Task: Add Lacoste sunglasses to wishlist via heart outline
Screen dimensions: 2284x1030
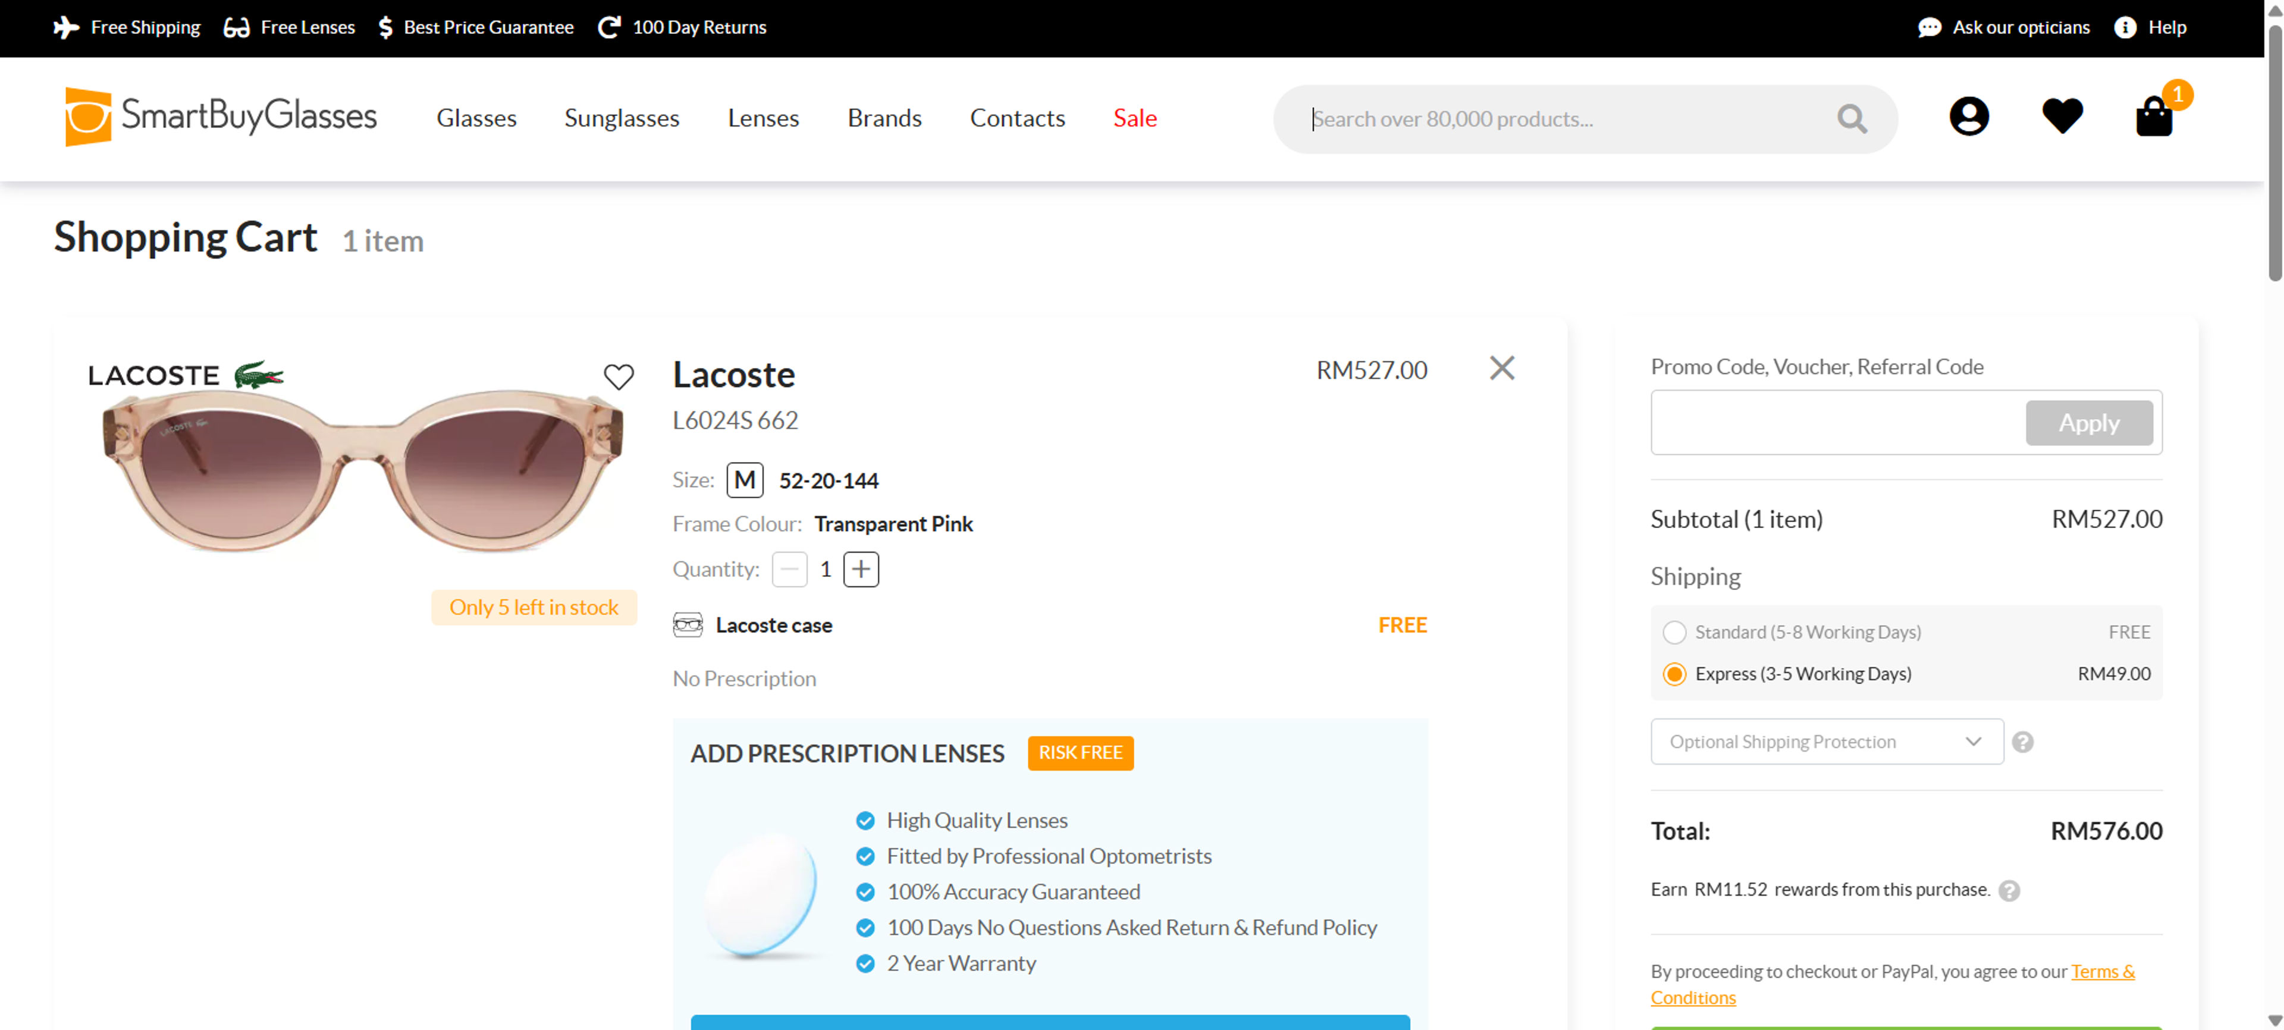Action: [618, 376]
